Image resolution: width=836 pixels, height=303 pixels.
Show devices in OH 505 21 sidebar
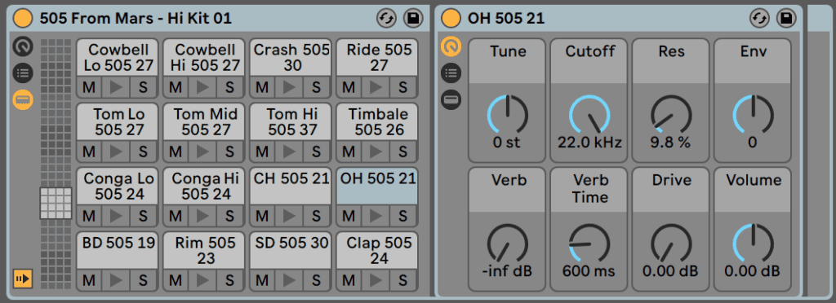point(451,99)
